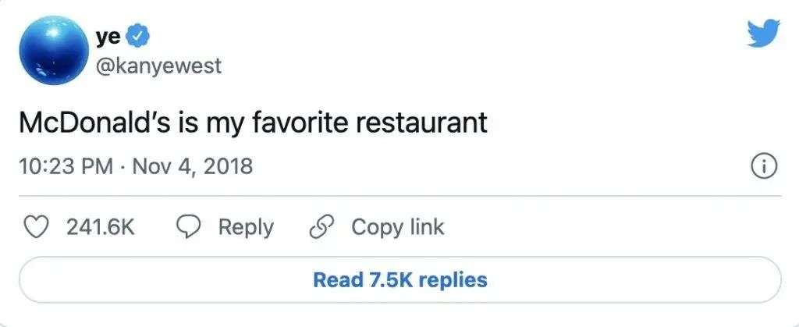The height and width of the screenshot is (327, 799).
Task: Click the blue globe profile avatar
Action: click(x=51, y=52)
